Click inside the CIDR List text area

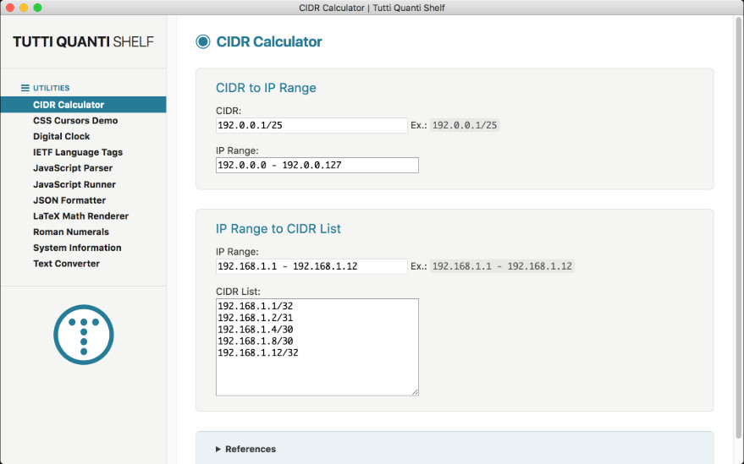(317, 347)
